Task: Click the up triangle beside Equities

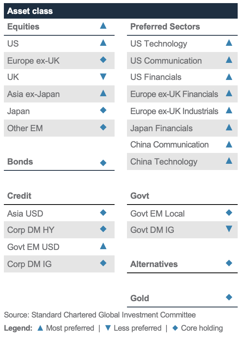Action: 103,26
